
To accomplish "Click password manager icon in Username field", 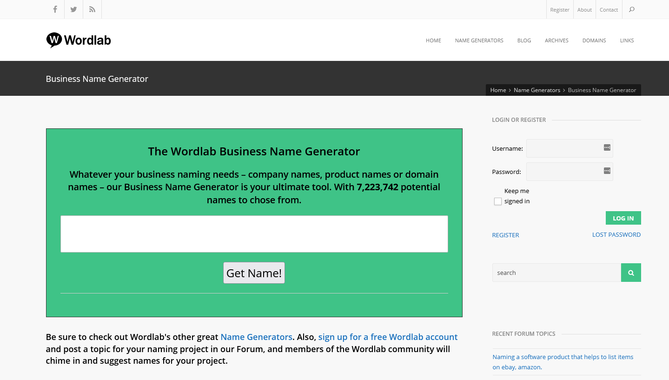I will 607,147.
